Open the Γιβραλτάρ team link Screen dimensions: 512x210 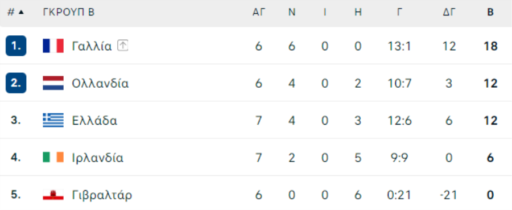(102, 195)
